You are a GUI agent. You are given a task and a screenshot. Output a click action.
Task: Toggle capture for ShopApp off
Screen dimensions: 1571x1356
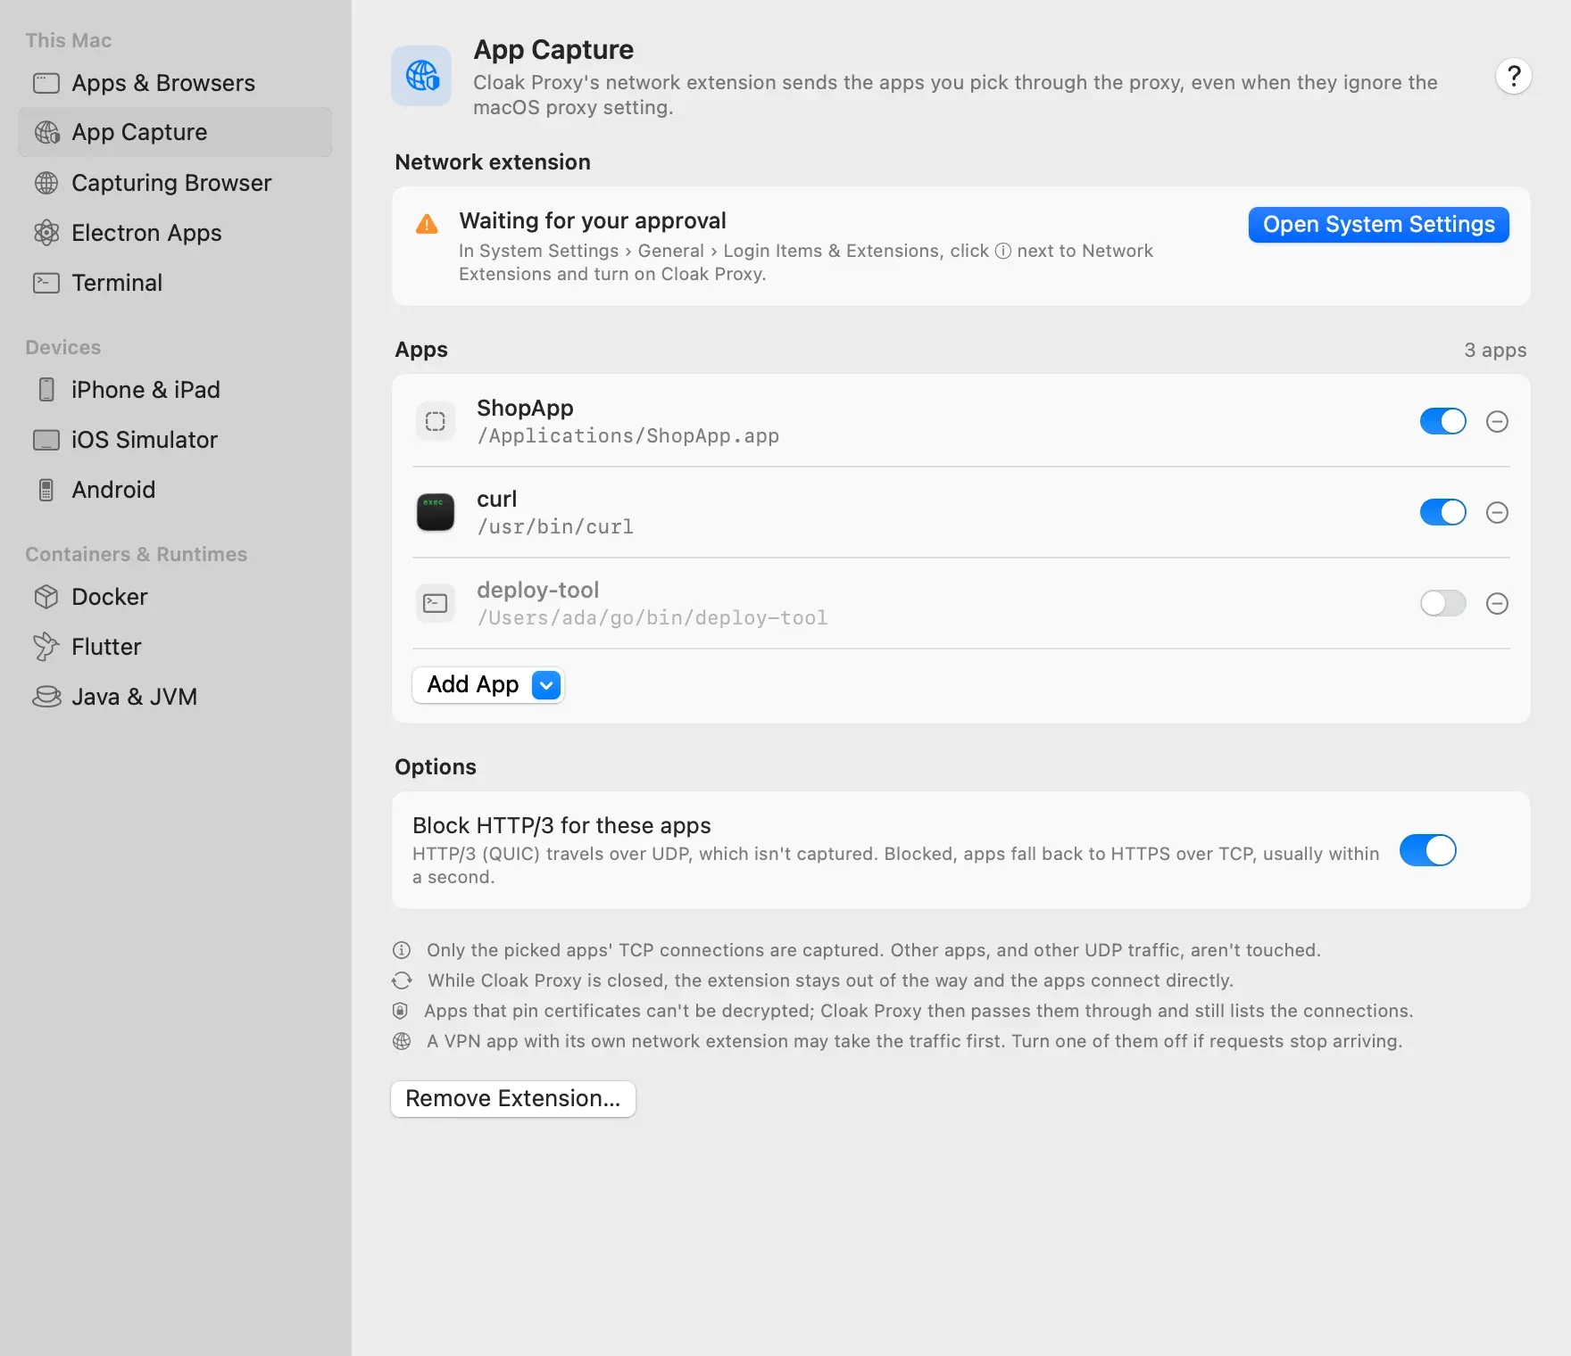tap(1443, 421)
